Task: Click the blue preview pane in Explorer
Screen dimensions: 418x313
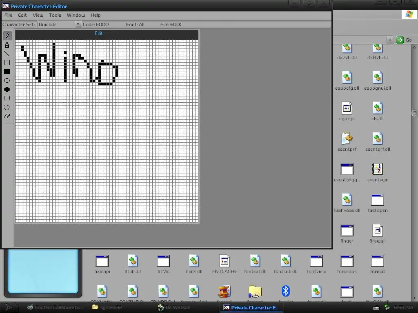Action: click(x=43, y=271)
